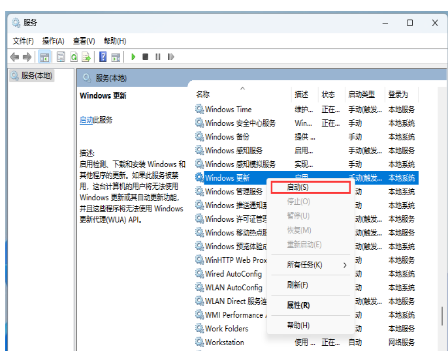Select the Windows 感知模拟服务 row

[x=307, y=164]
